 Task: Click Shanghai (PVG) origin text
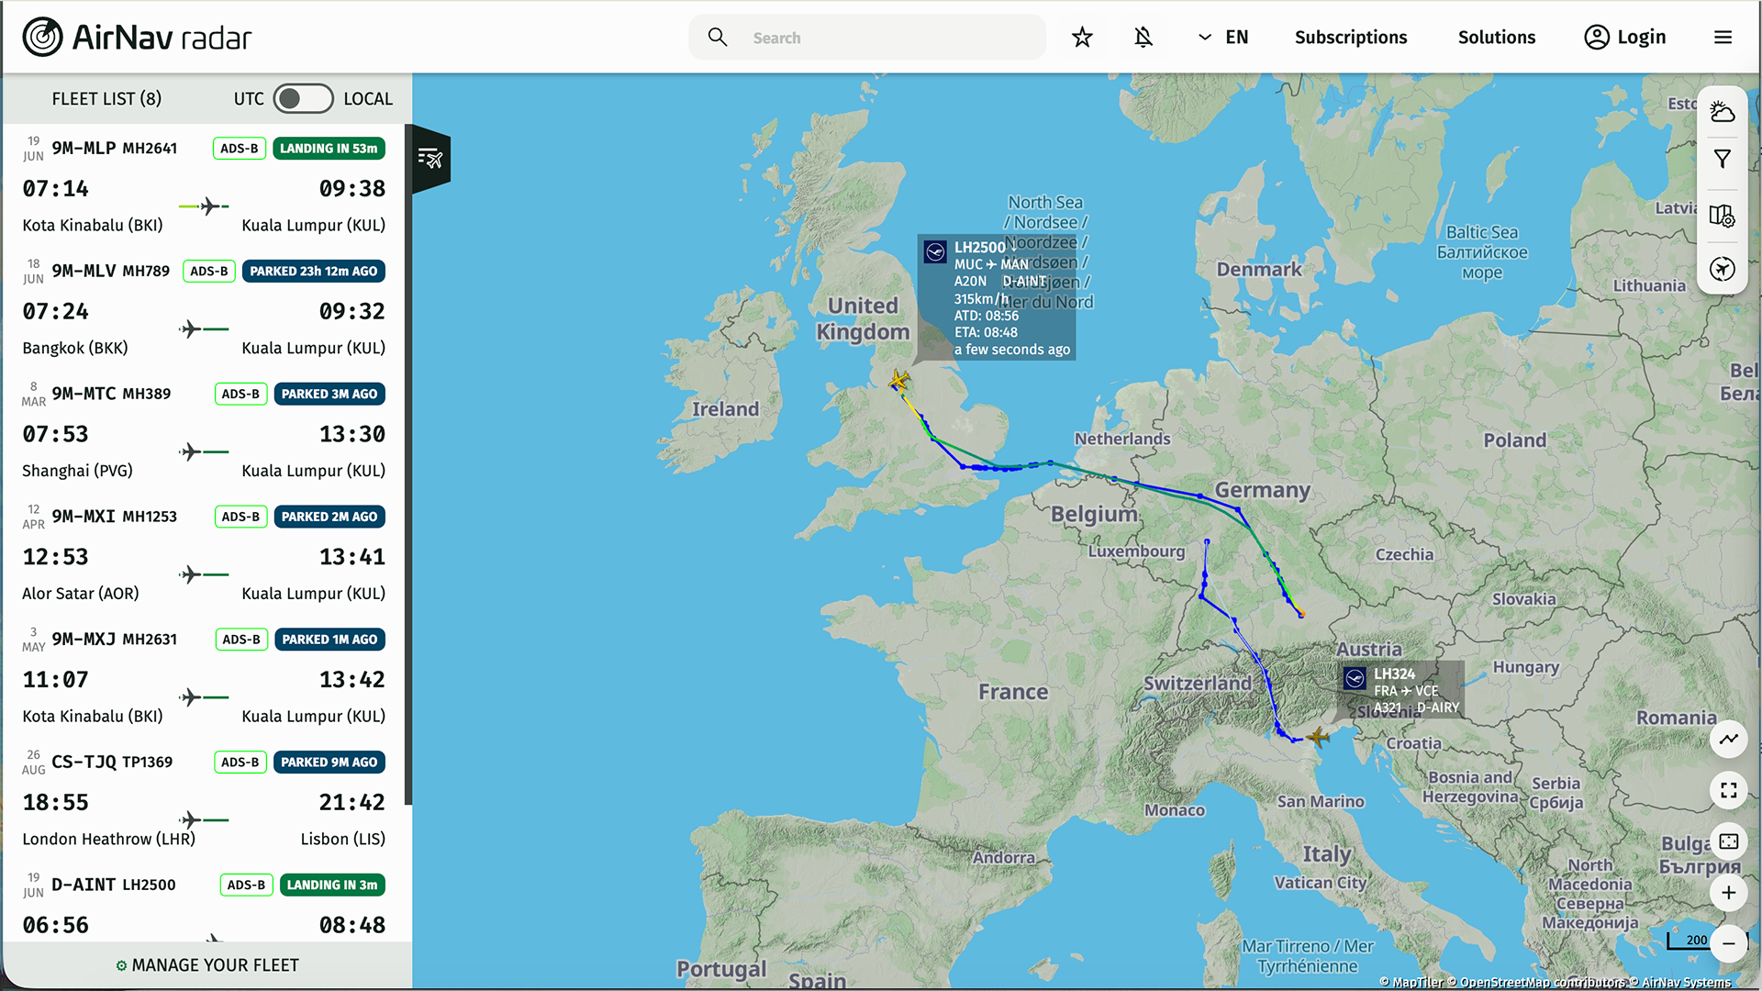coord(77,471)
